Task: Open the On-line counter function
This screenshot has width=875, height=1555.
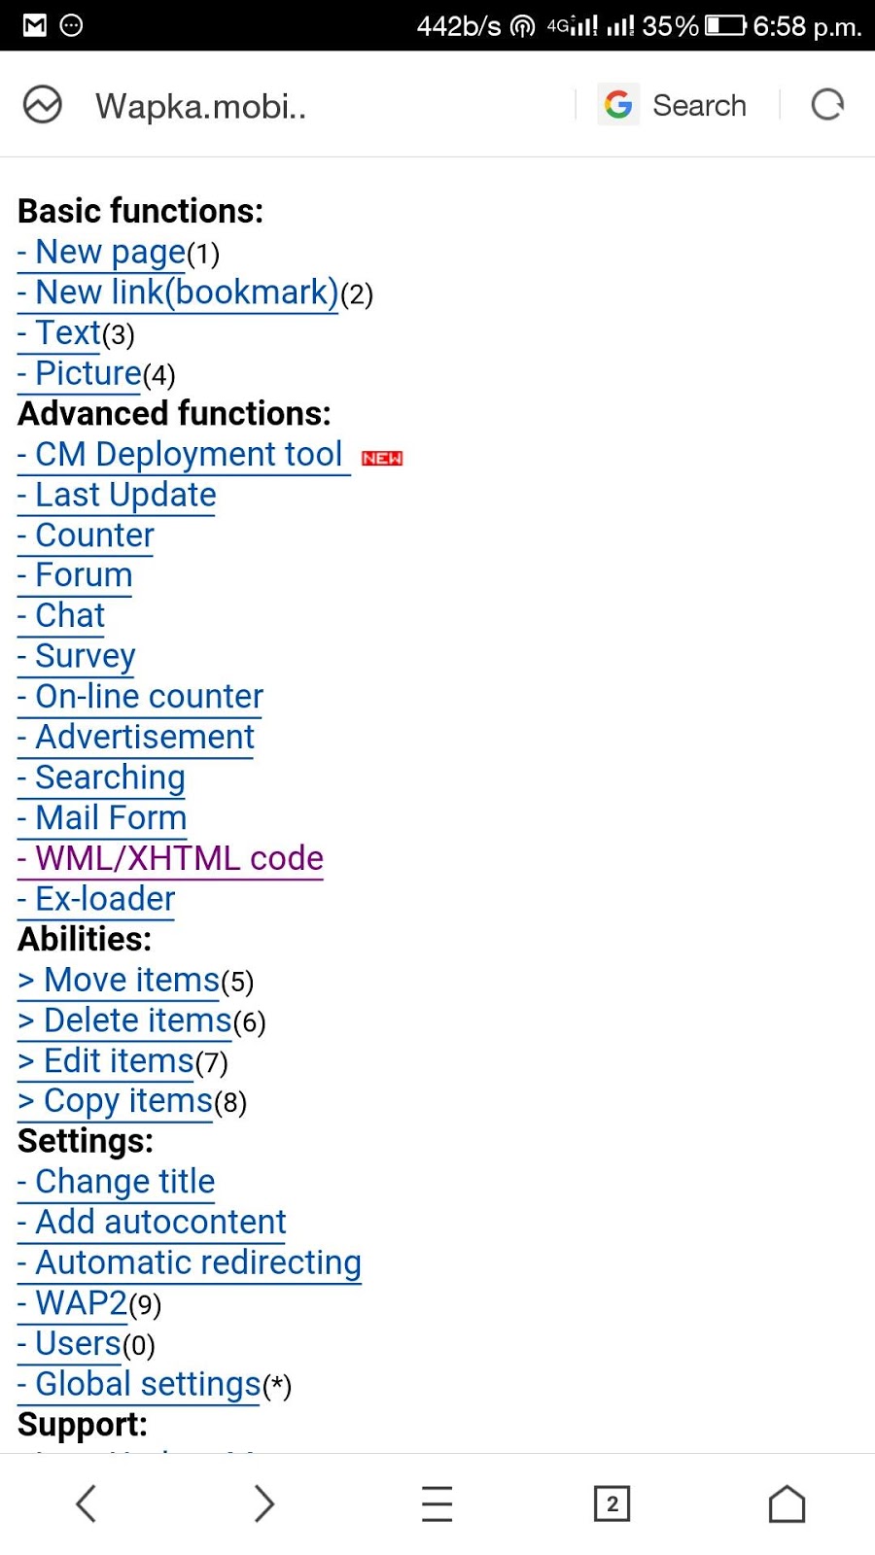Action: tap(138, 696)
